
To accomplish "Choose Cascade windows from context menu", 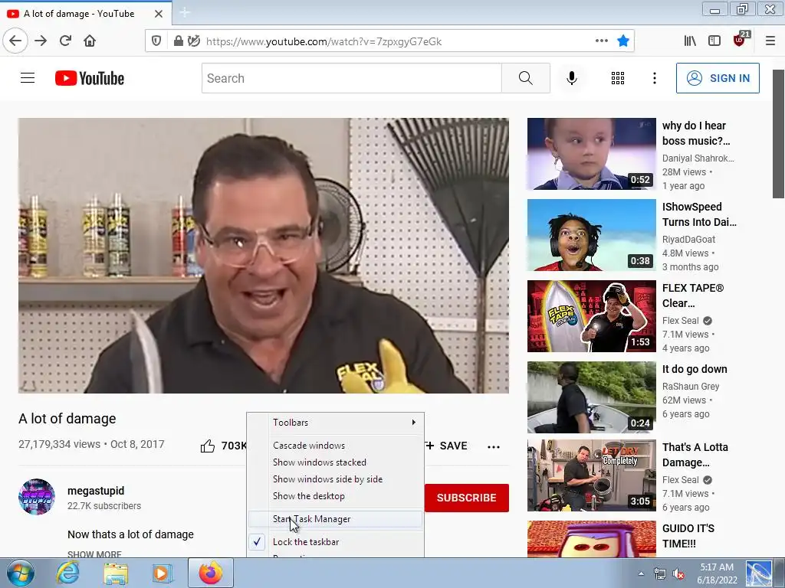I will click(x=336, y=446).
